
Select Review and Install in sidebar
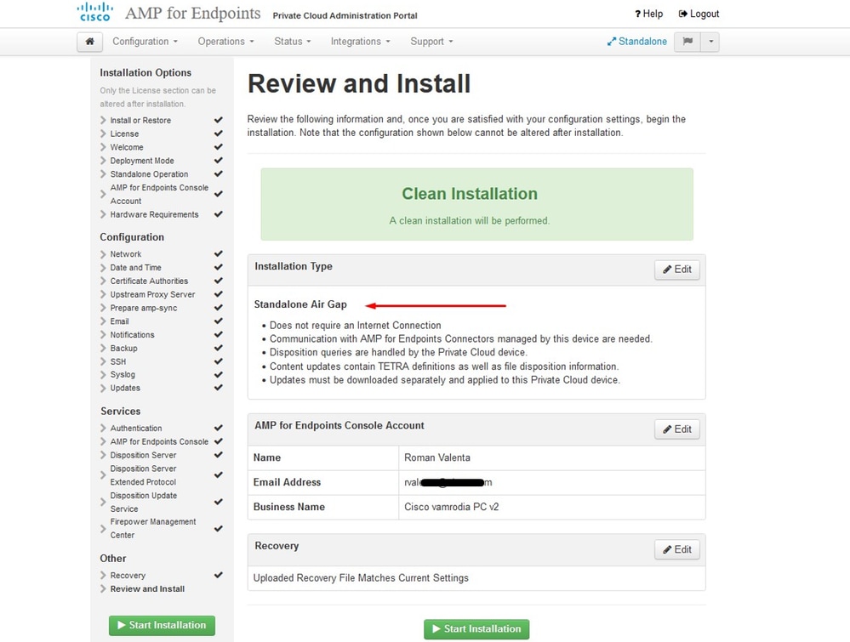pos(147,589)
